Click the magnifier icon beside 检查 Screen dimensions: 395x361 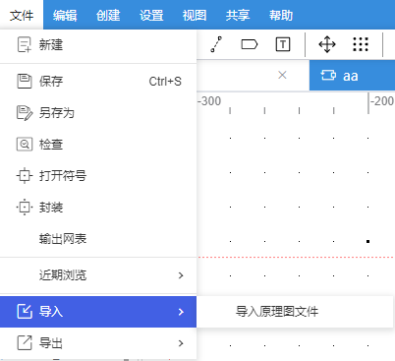point(25,145)
